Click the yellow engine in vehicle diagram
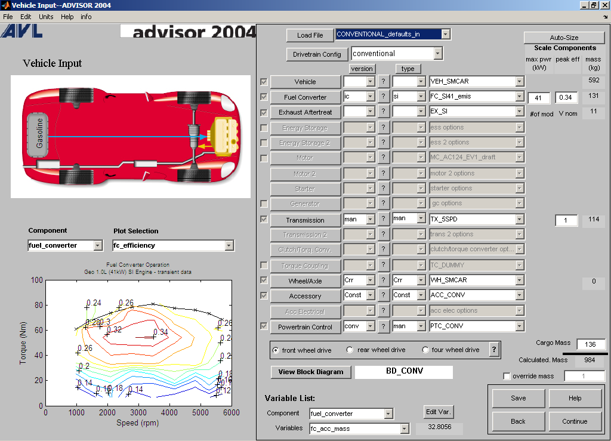Viewport: 611px width, 441px height. 224,136
